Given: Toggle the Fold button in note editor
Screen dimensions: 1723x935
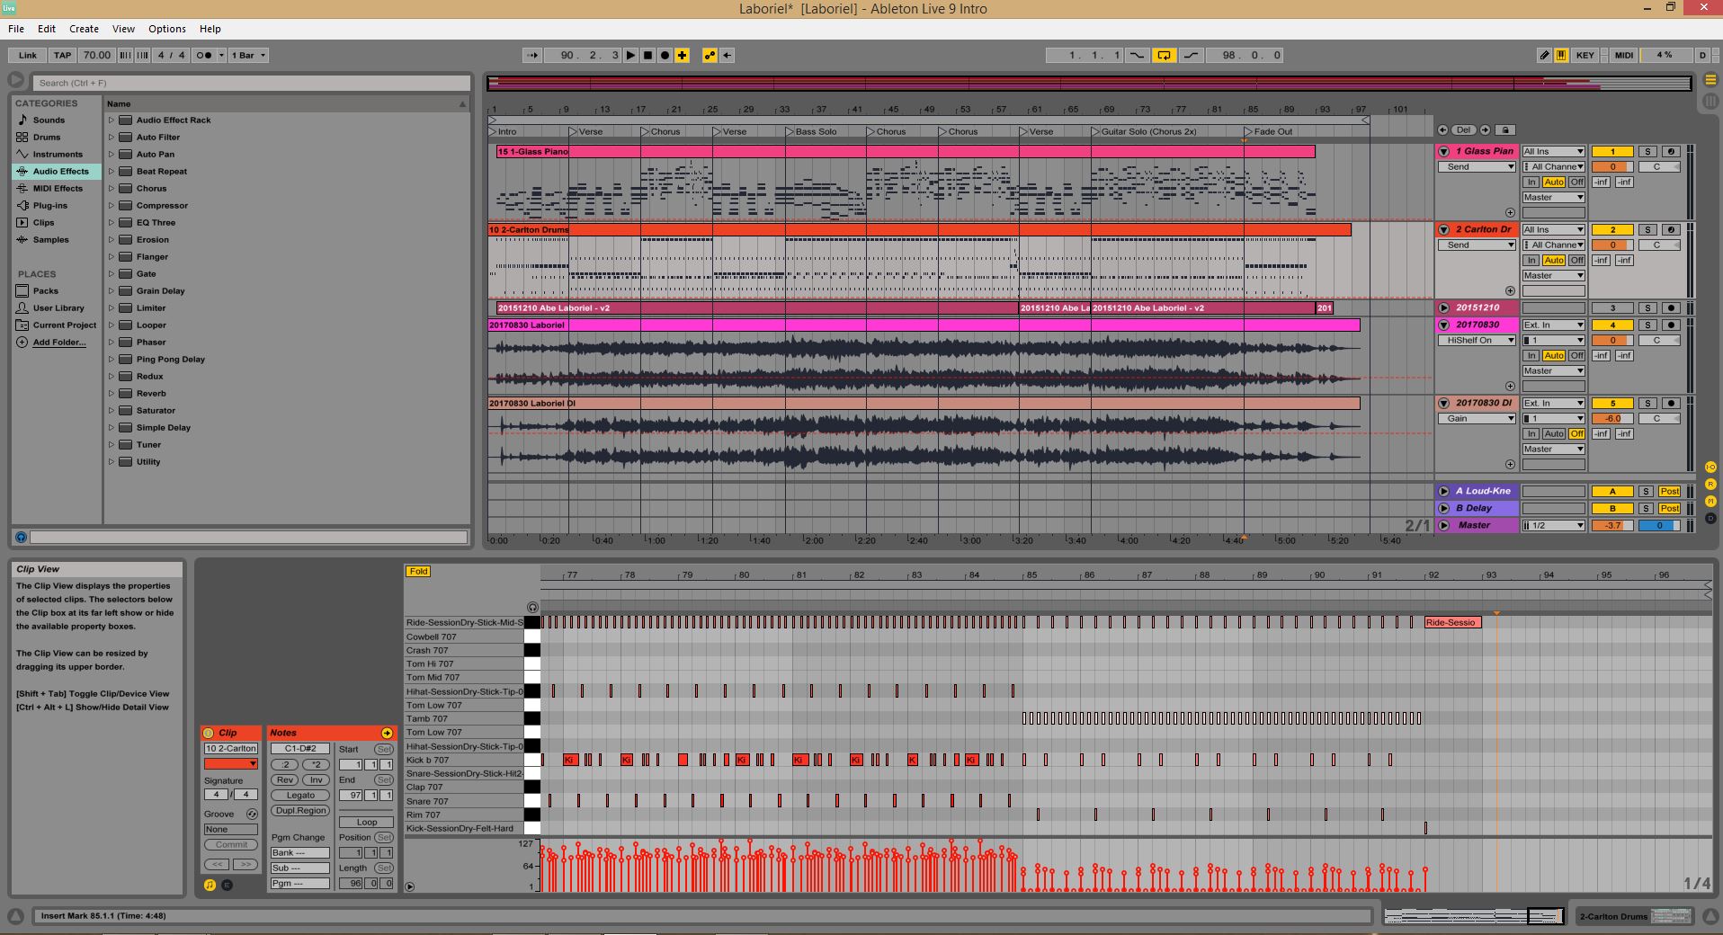Looking at the screenshot, I should coord(418,571).
